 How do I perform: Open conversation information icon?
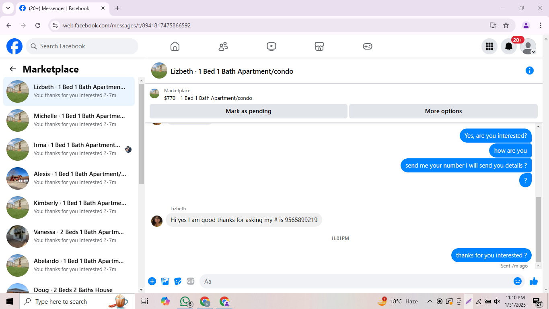coord(530,71)
